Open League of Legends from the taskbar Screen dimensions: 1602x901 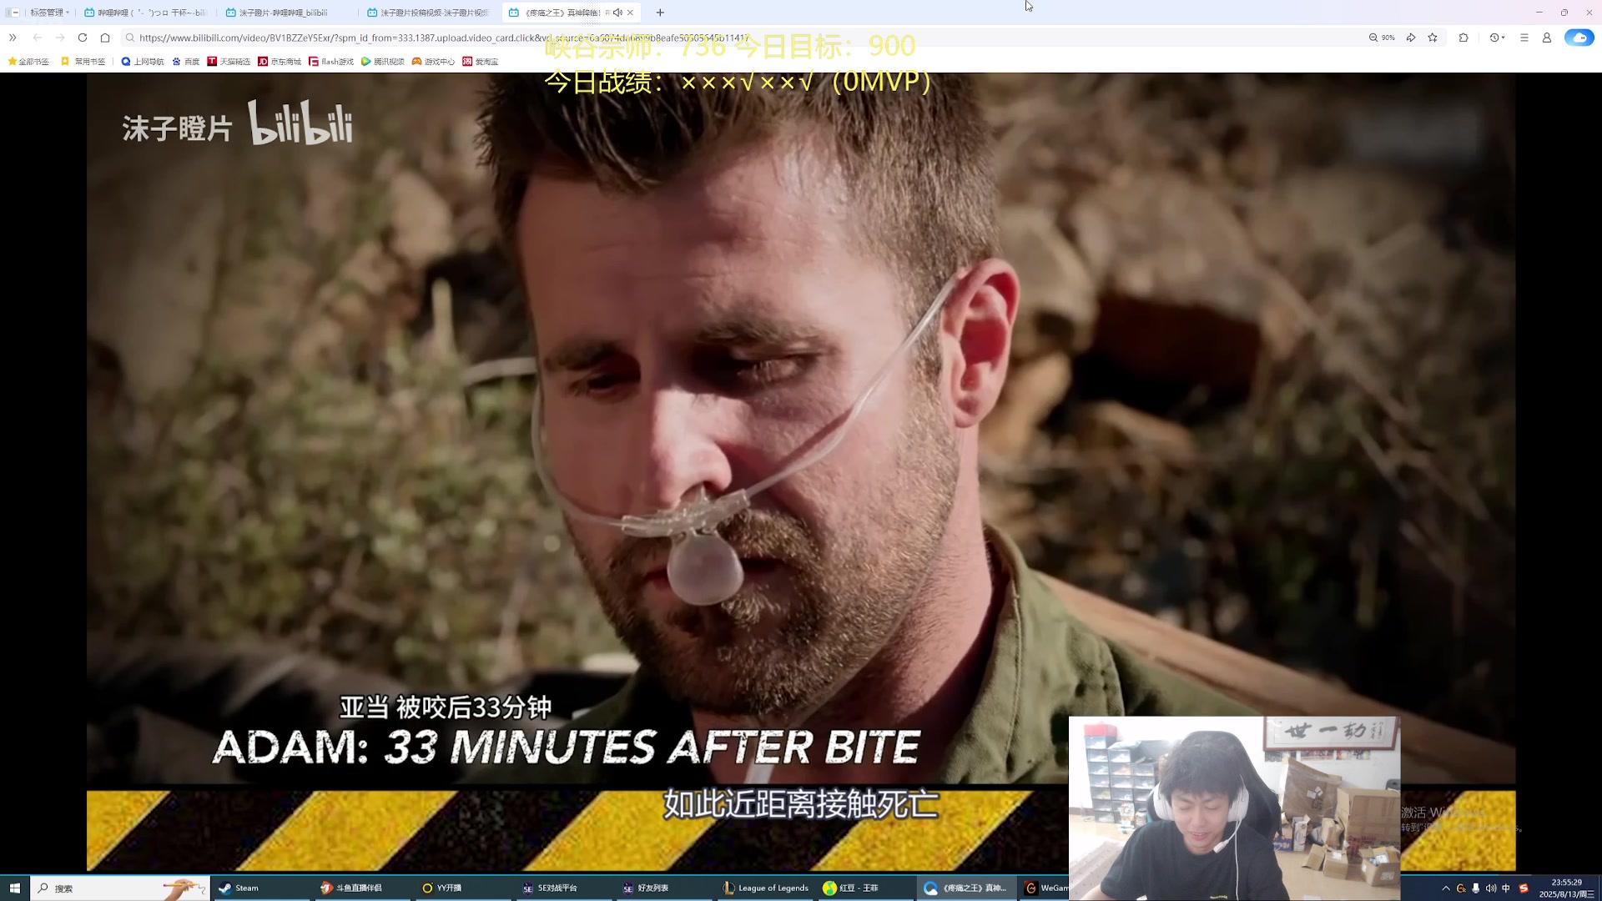tap(766, 888)
